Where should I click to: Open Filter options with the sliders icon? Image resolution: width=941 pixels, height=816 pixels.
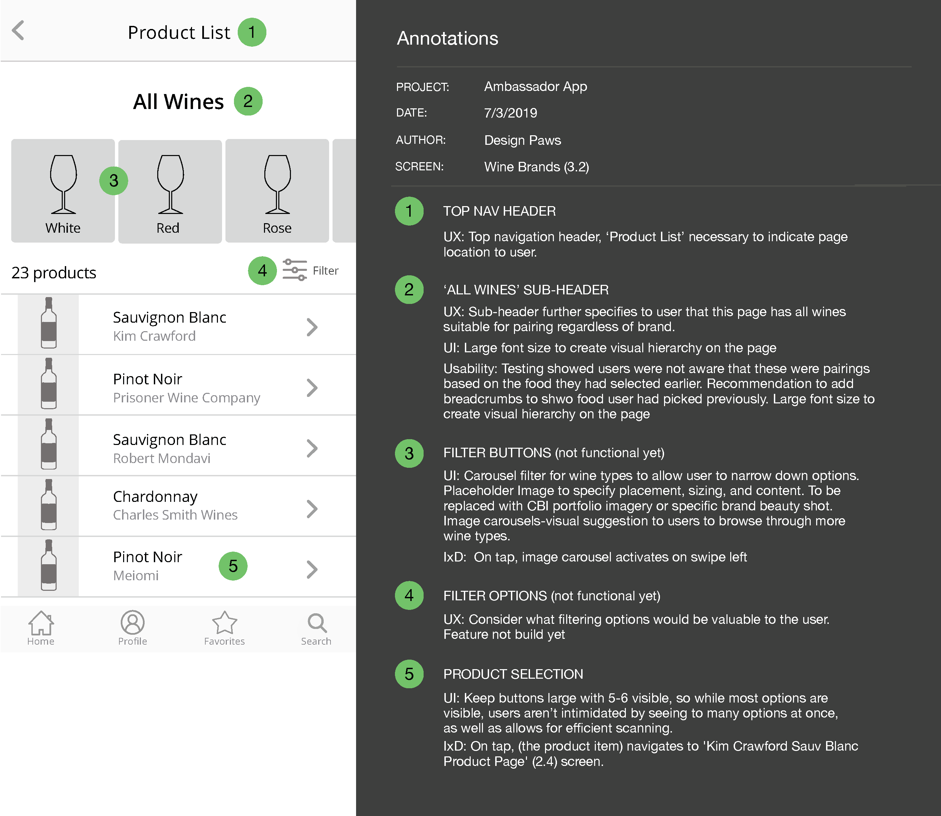click(295, 270)
